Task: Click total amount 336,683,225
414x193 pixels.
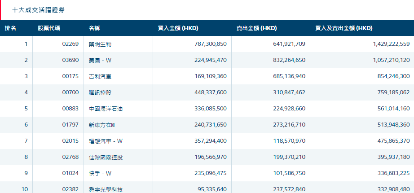Action: 393,173
